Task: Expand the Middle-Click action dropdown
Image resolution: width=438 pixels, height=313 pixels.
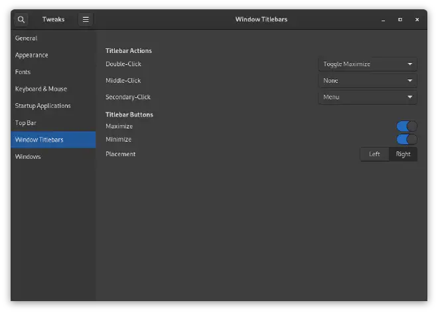Action: click(x=368, y=81)
